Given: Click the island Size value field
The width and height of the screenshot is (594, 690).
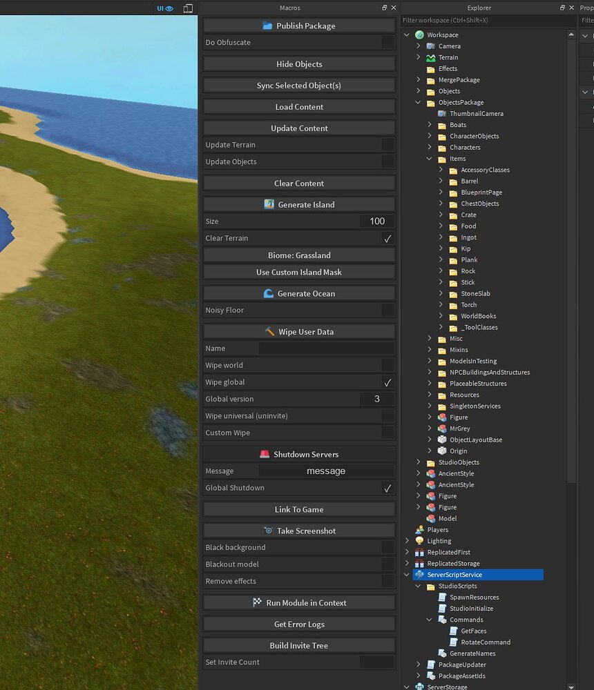Looking at the screenshot, I should pos(376,221).
